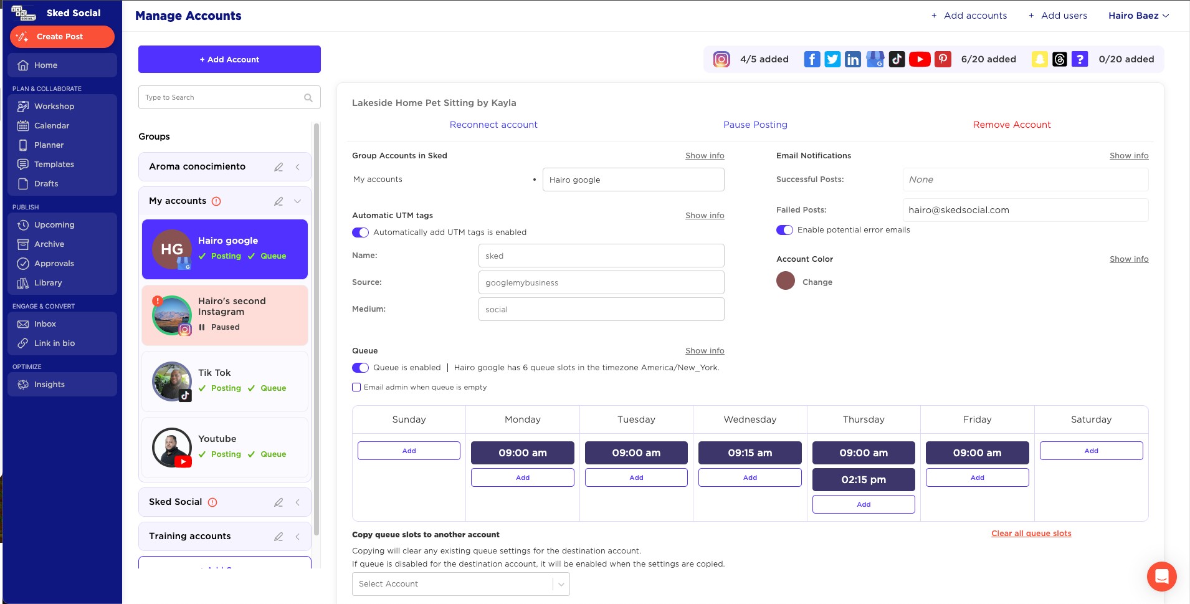Show info for the Queue section

tap(705, 351)
